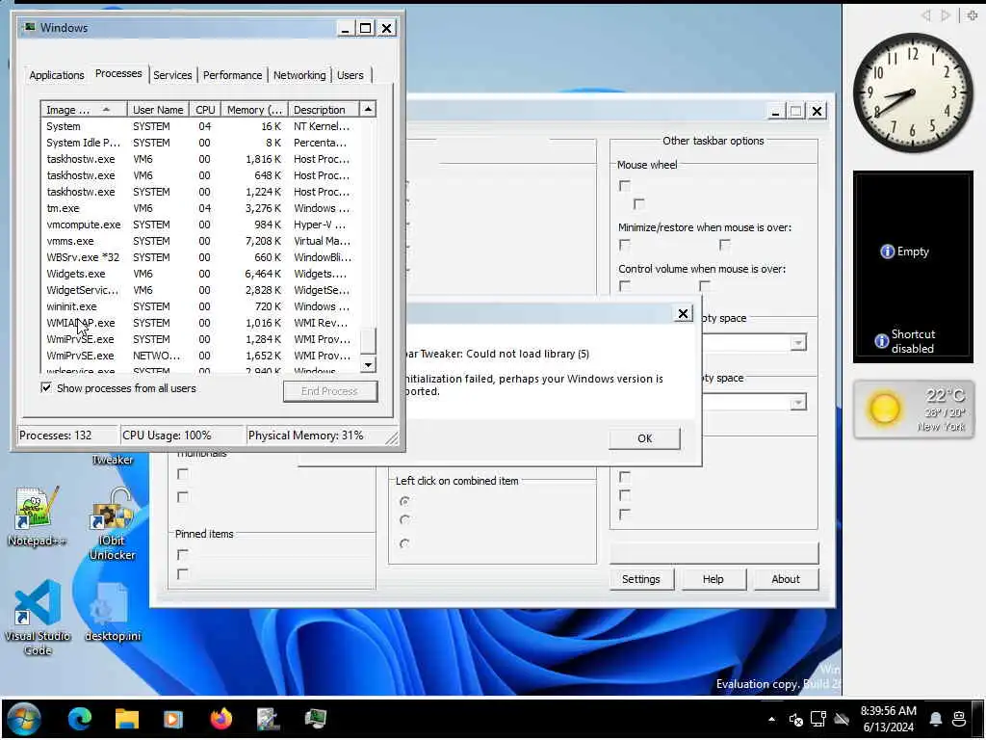Click the process list scroll-down arrow

[368, 363]
